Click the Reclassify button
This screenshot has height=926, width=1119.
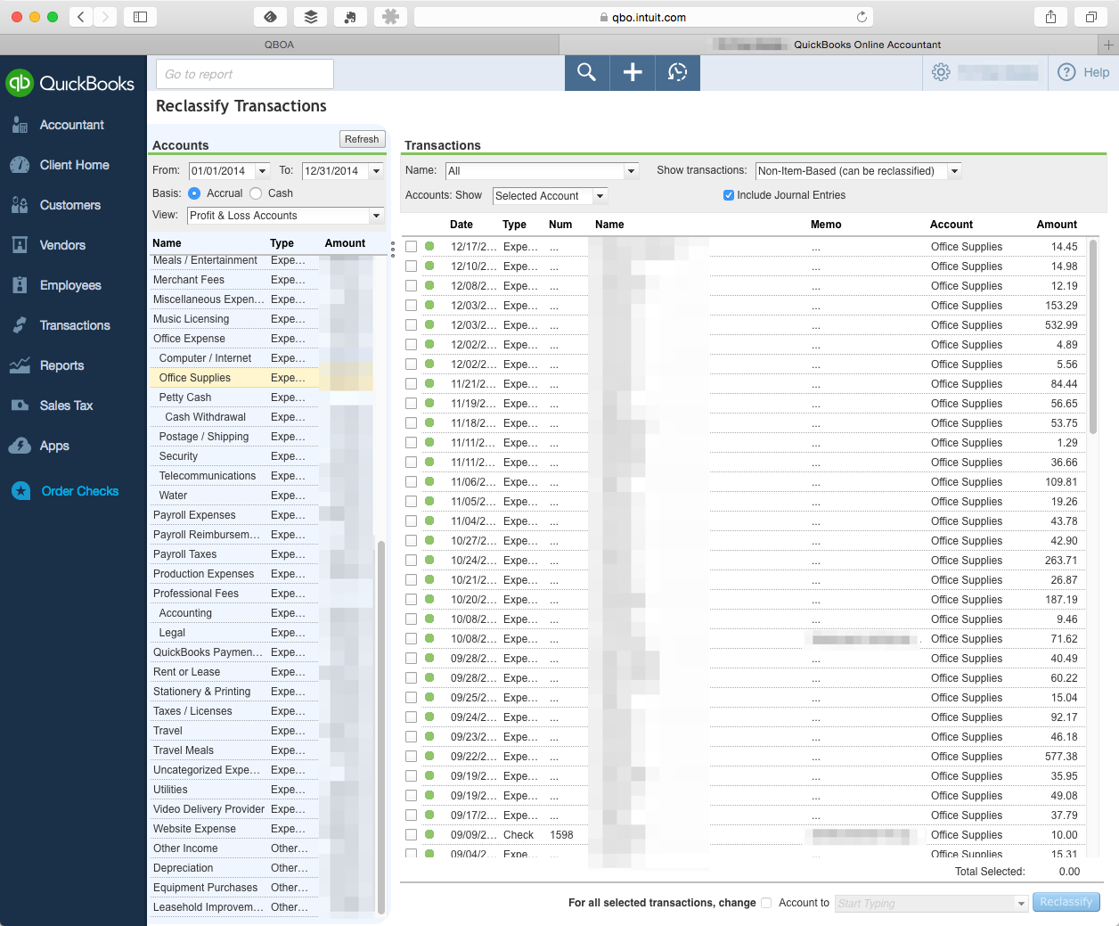click(x=1066, y=902)
